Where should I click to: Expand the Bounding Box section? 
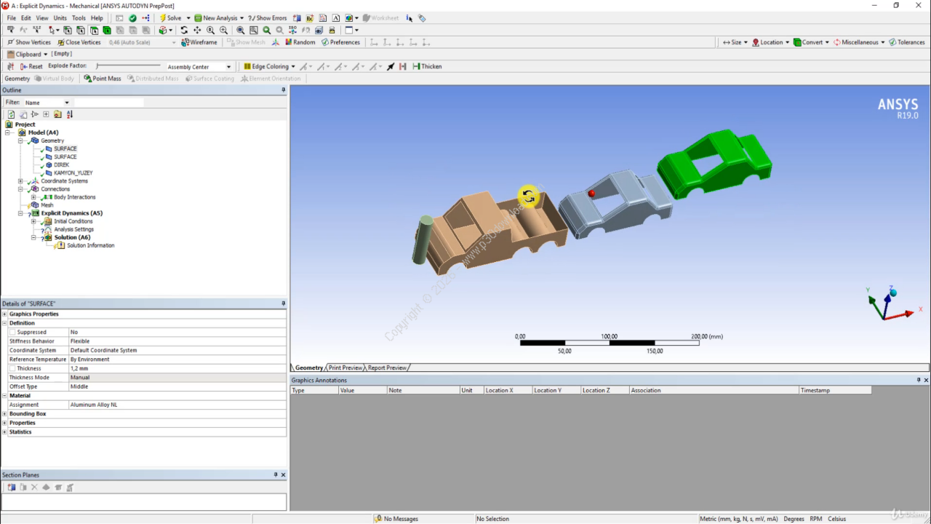(4, 413)
